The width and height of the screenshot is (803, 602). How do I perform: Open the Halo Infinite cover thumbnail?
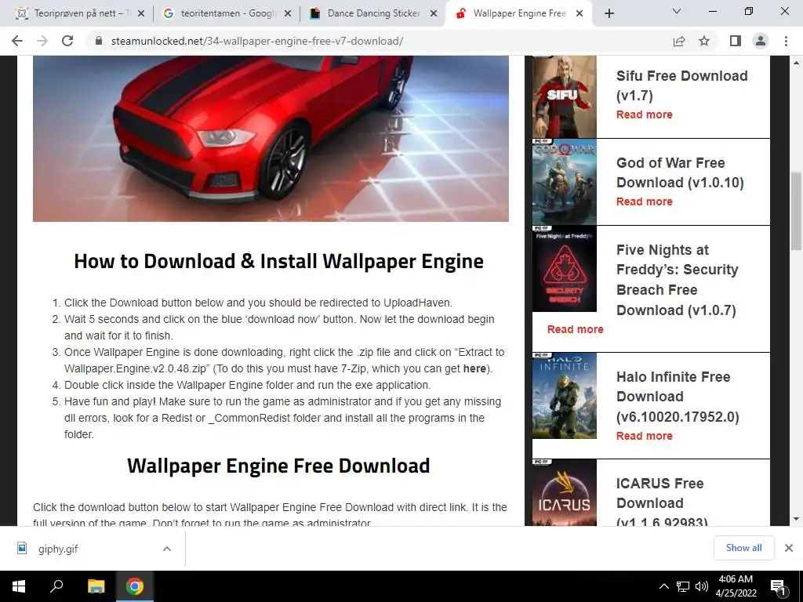click(x=565, y=396)
